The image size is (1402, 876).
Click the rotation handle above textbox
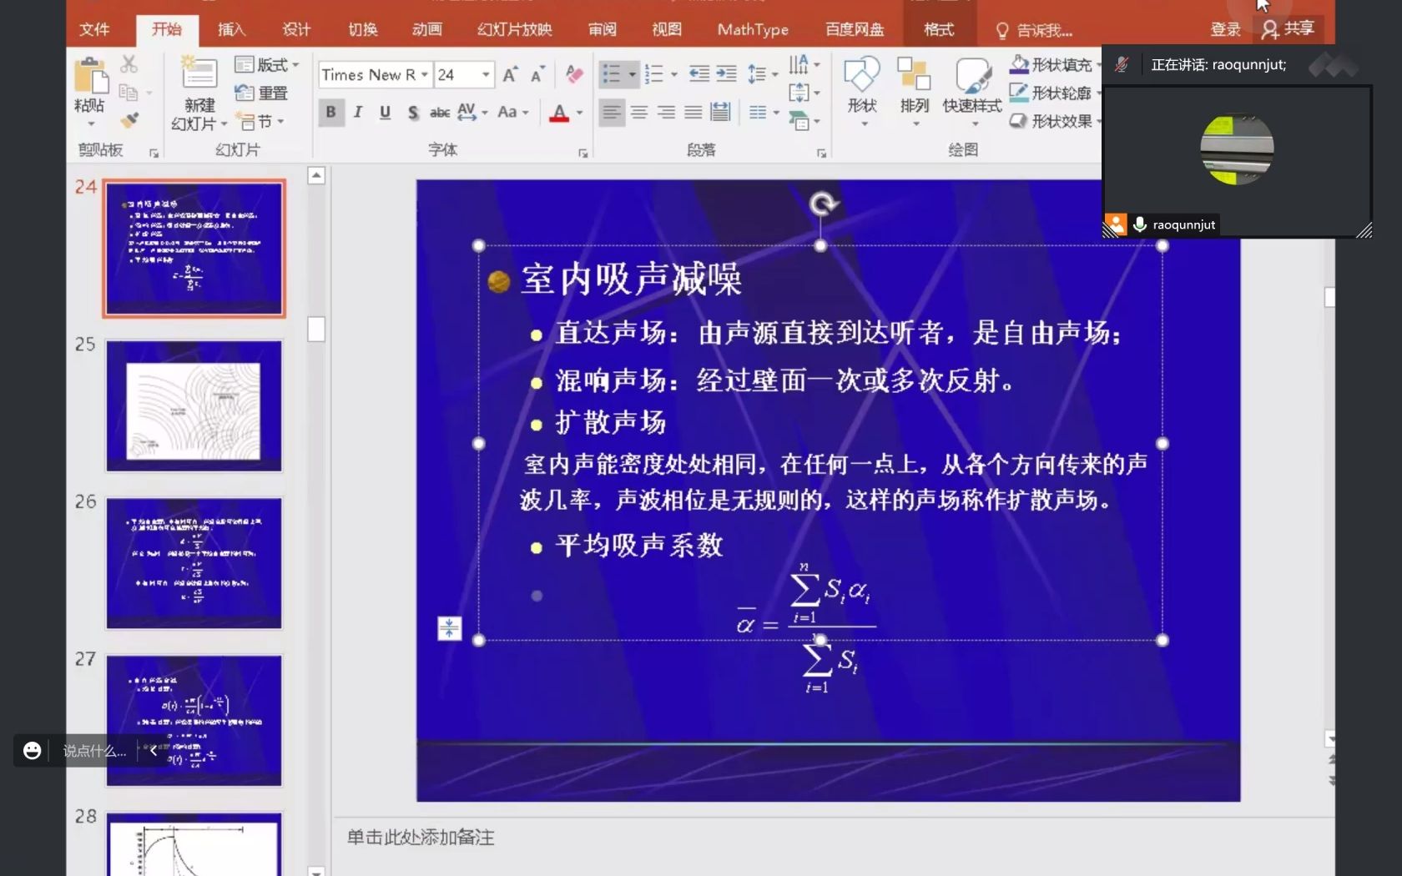(x=823, y=204)
